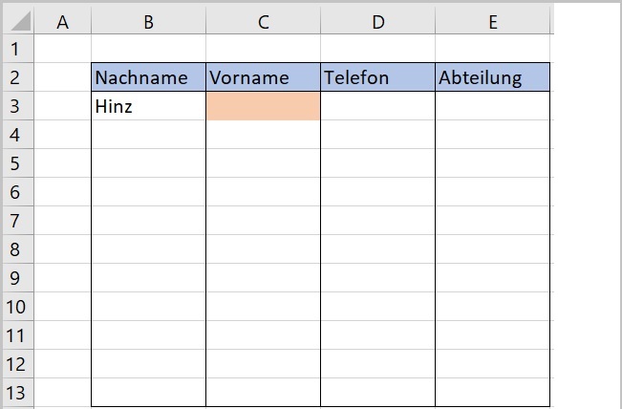Click the Telefon header cell
The width and height of the screenshot is (622, 409).
pyautogui.click(x=377, y=77)
